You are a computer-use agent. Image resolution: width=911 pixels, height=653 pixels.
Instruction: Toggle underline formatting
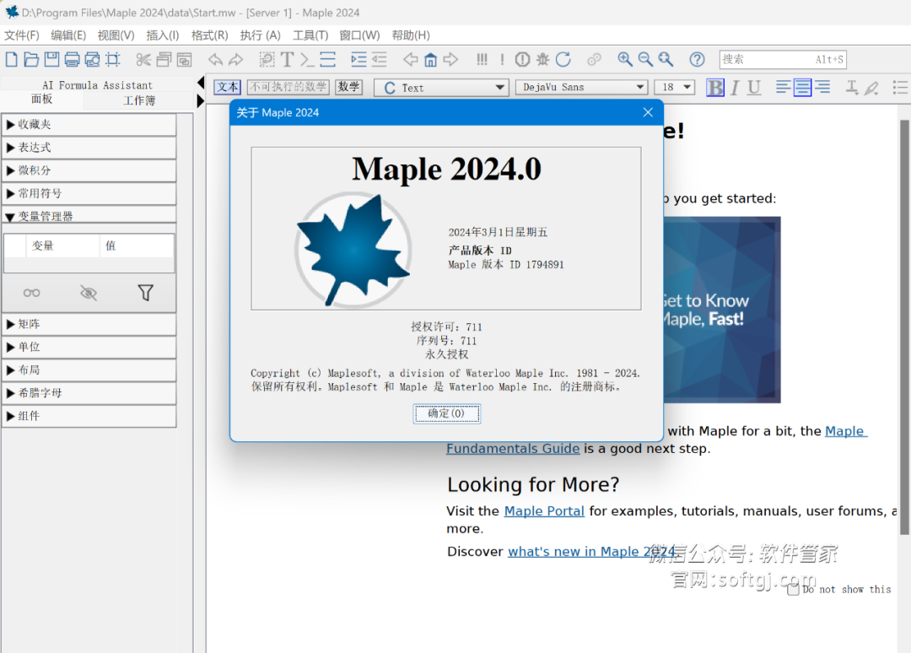[754, 88]
